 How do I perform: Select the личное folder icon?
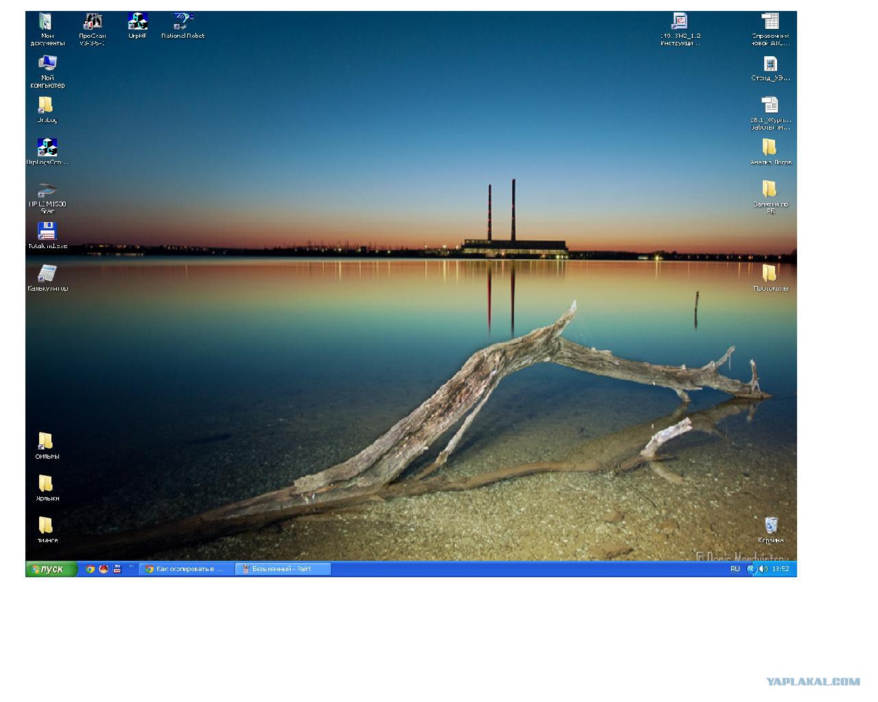pyautogui.click(x=47, y=530)
